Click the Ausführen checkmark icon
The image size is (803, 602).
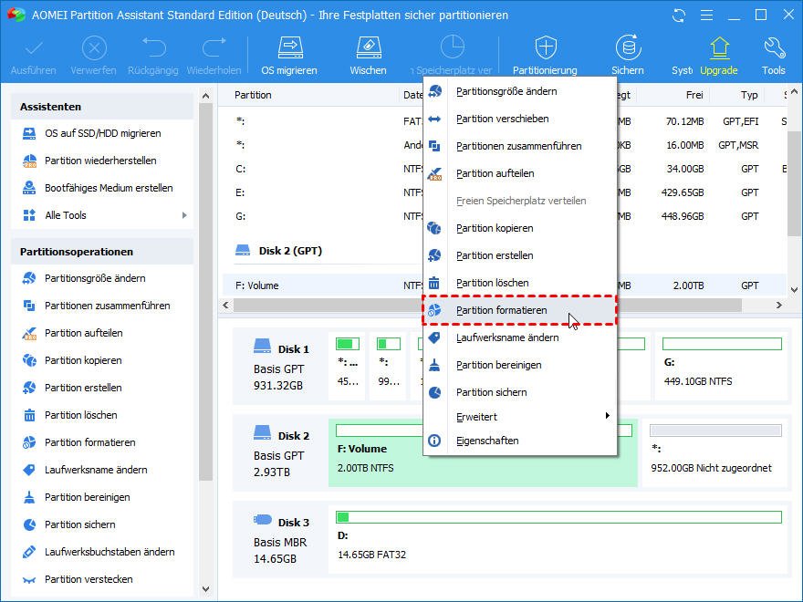coord(34,48)
